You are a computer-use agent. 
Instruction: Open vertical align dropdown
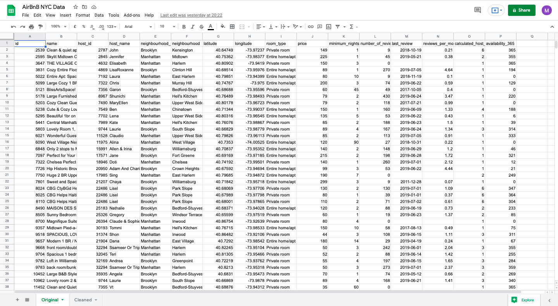273,27
